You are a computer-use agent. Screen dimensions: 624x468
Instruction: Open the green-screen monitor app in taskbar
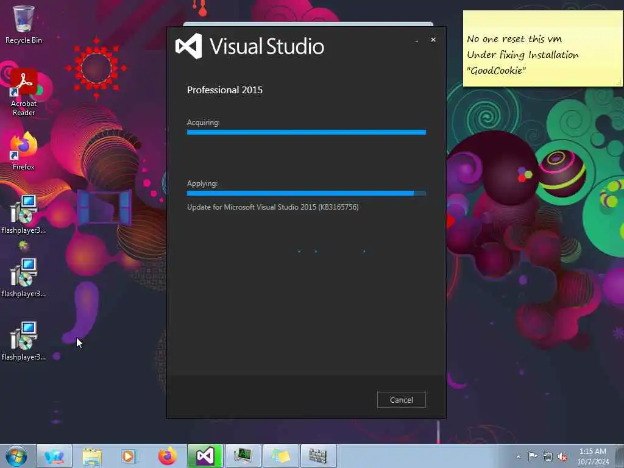pyautogui.click(x=243, y=456)
